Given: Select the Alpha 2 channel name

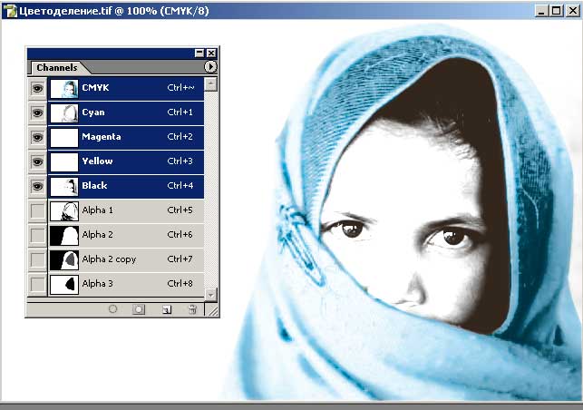Looking at the screenshot, I should [97, 235].
